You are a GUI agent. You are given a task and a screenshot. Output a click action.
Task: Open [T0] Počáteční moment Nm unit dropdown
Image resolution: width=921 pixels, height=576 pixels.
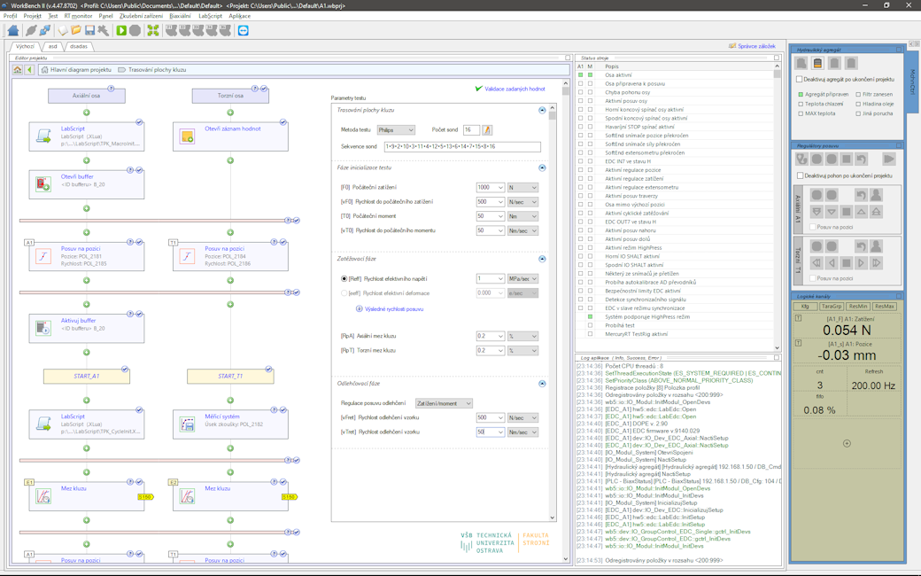[x=522, y=216]
